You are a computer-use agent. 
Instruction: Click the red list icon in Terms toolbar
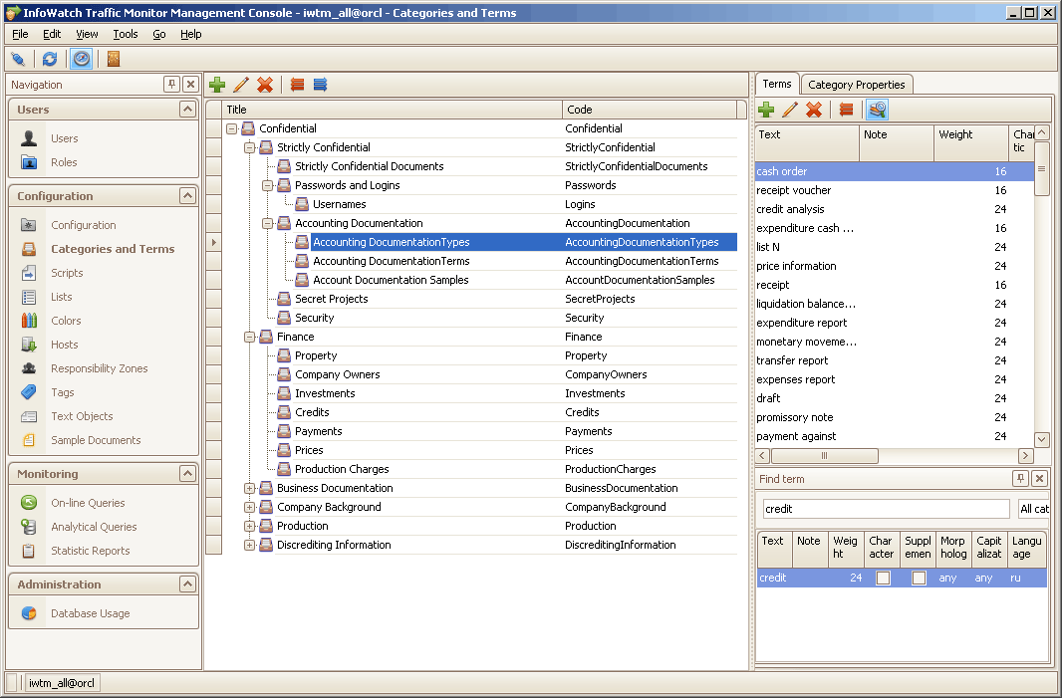coord(846,110)
